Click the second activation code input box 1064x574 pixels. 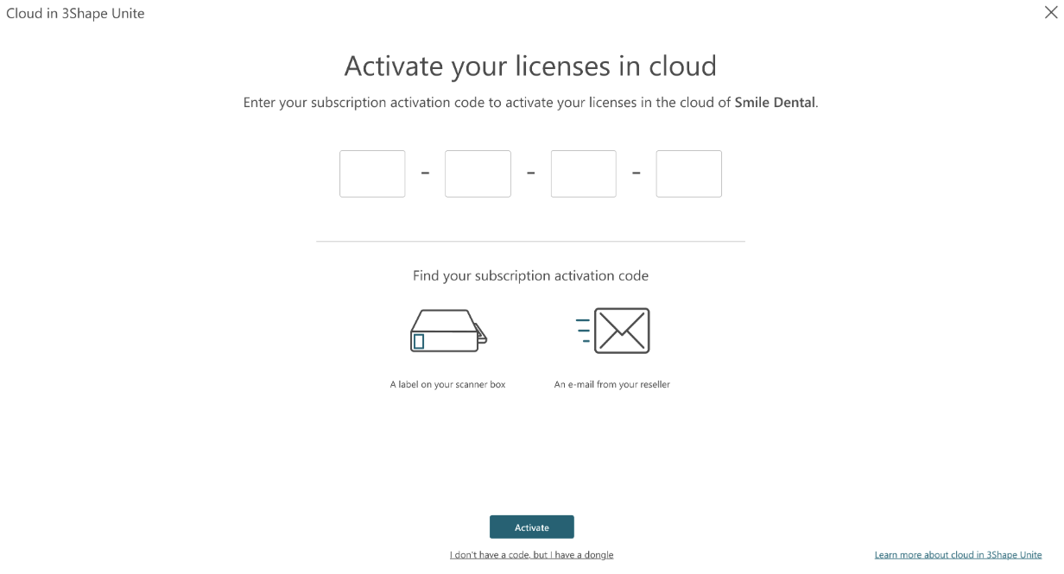(x=478, y=173)
